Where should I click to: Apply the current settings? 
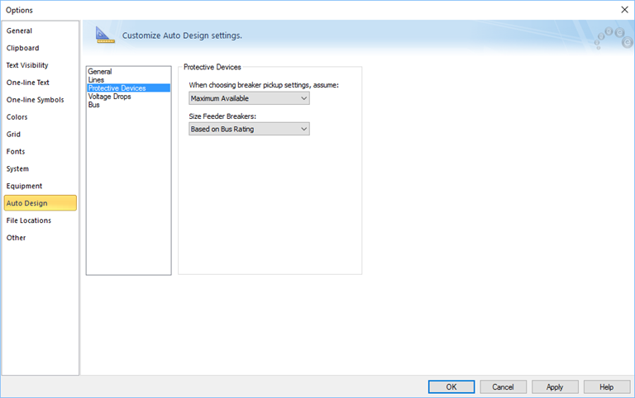pos(555,386)
